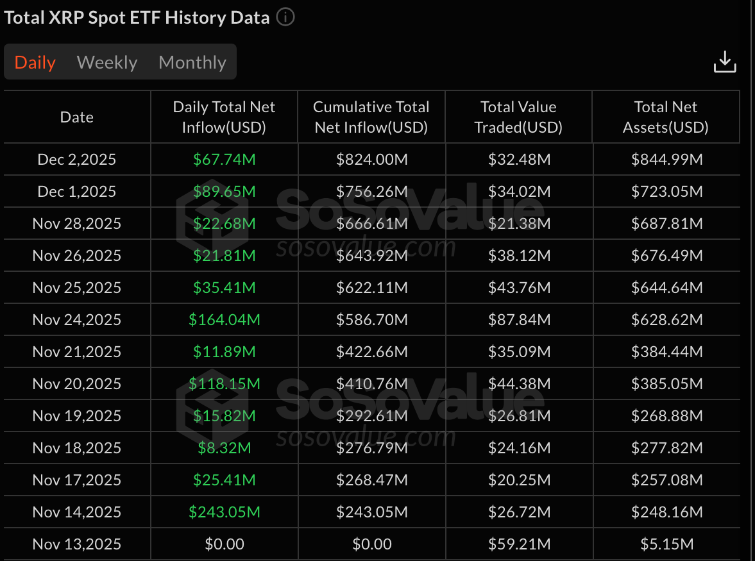This screenshot has height=561, width=755.
Task: Click the $21.81M daily inflow value
Action: [x=225, y=255]
